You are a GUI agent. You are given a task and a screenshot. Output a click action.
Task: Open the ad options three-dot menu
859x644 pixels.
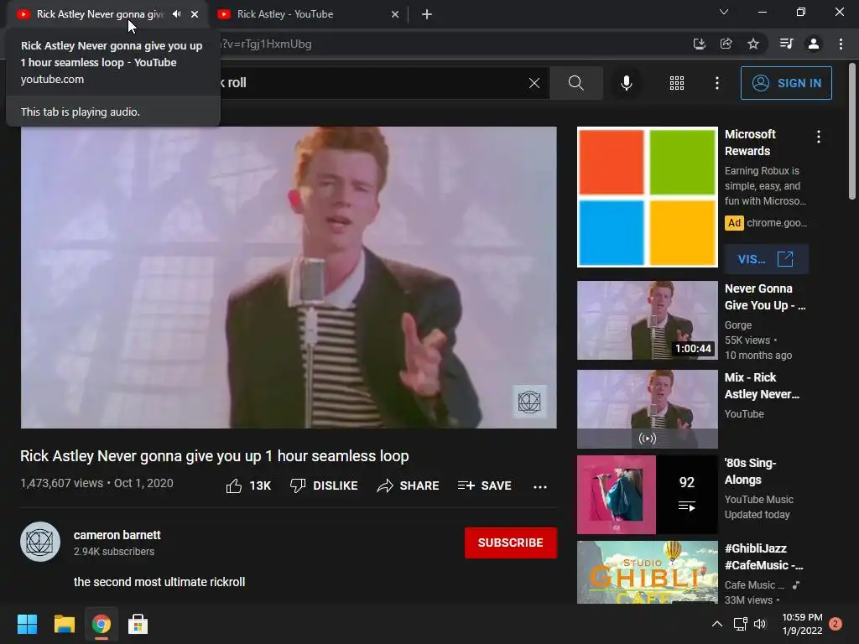pyautogui.click(x=819, y=137)
